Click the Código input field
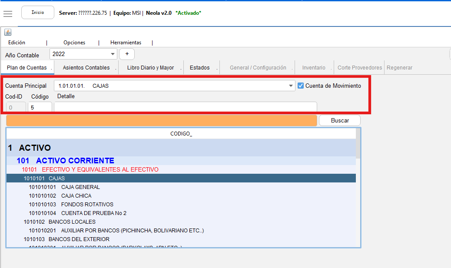The height and width of the screenshot is (268, 451). (40, 107)
